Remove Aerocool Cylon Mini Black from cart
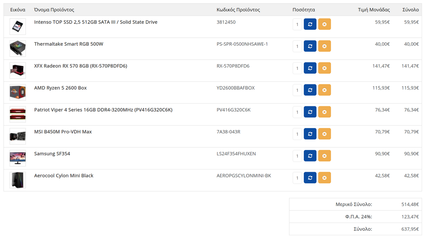 [x=324, y=178]
